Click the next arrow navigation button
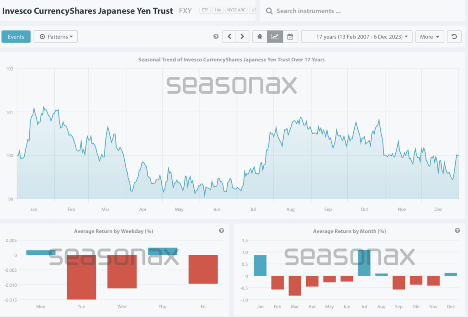This screenshot has height=317, width=468. 242,37
